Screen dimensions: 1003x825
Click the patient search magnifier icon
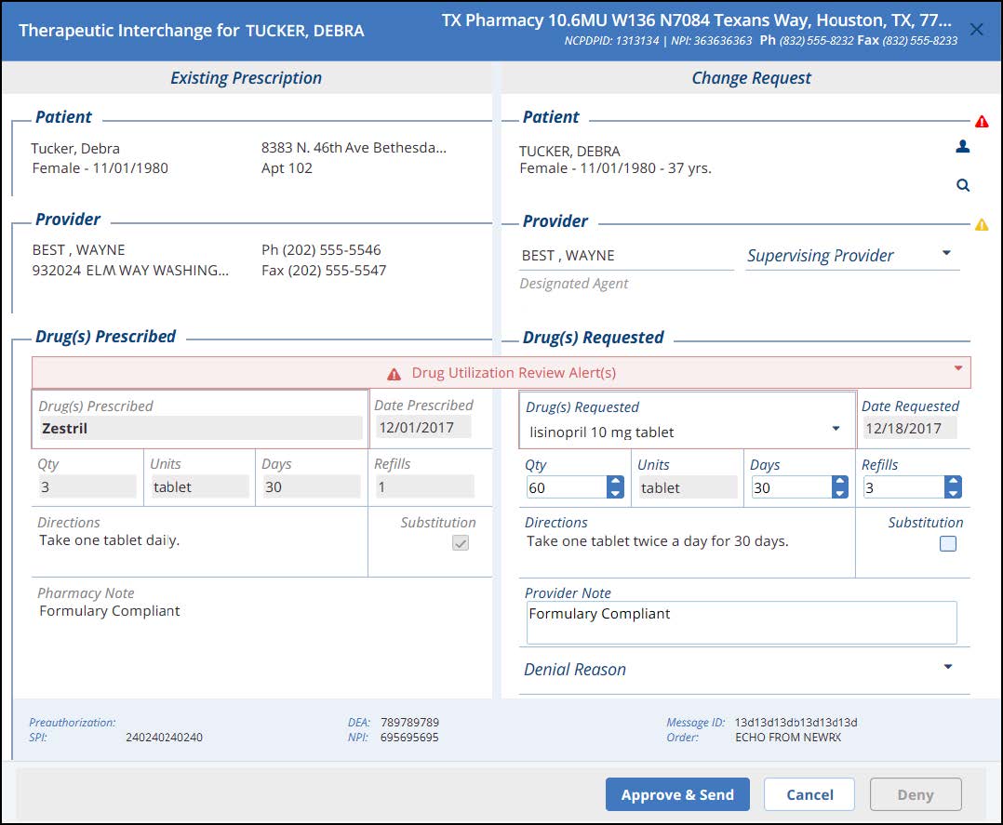point(963,185)
